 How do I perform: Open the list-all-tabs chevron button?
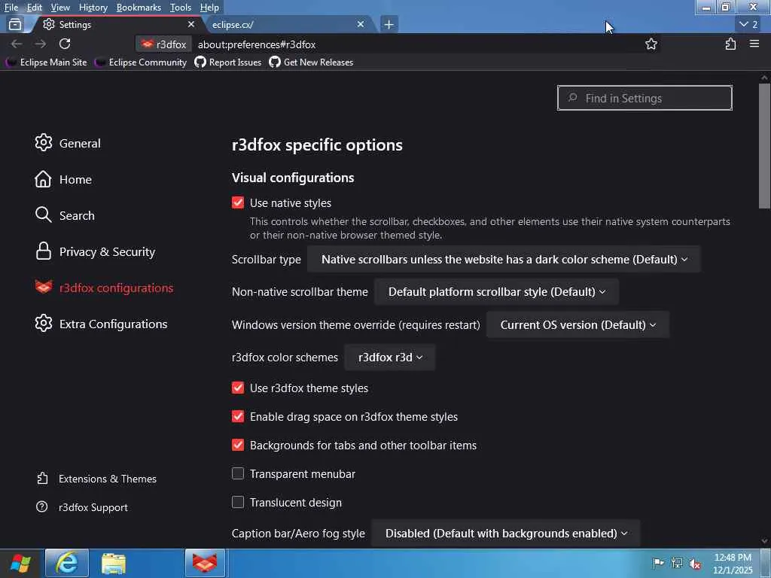click(x=749, y=24)
